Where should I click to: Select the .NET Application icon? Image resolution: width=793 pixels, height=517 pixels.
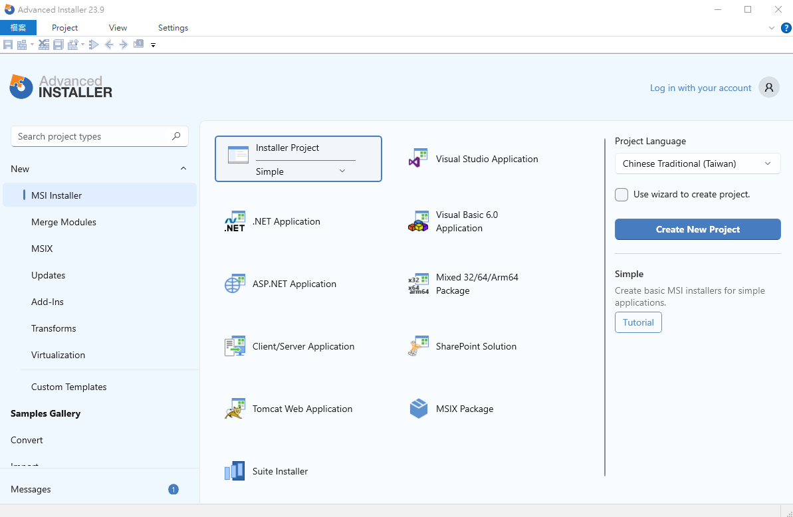pos(235,221)
